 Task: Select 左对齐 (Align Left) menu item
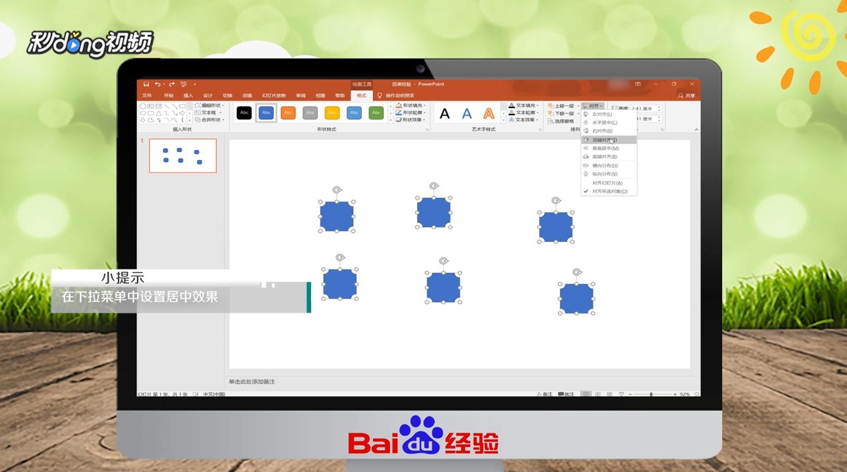pyautogui.click(x=609, y=114)
